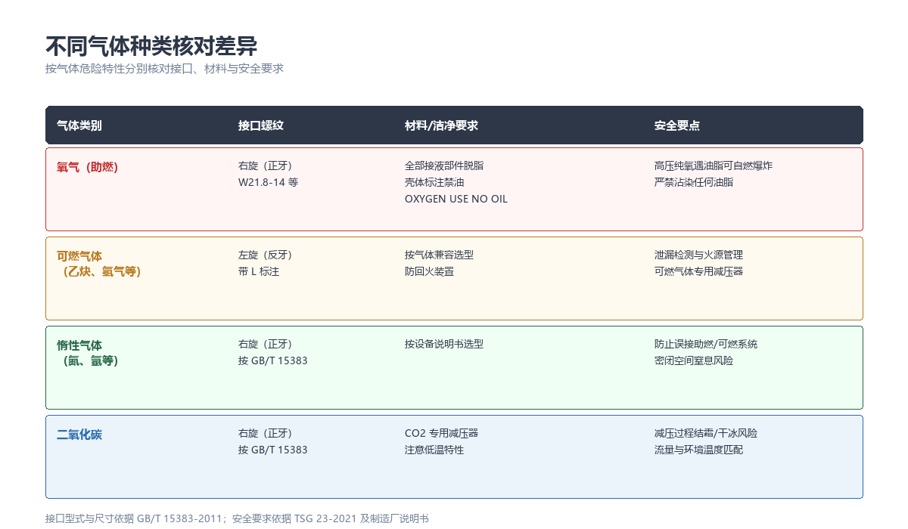This screenshot has width=908, height=529.
Task: Click the 可燃气体 row label
Action: tap(79, 256)
